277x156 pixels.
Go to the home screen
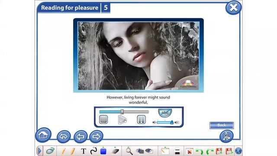43,135
